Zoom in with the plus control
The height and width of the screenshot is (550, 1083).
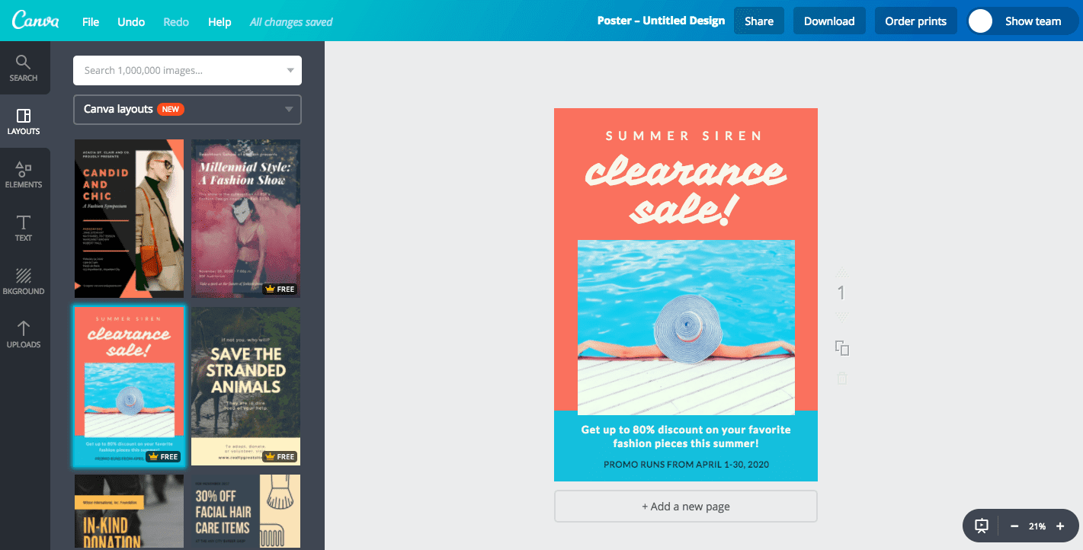[1060, 526]
